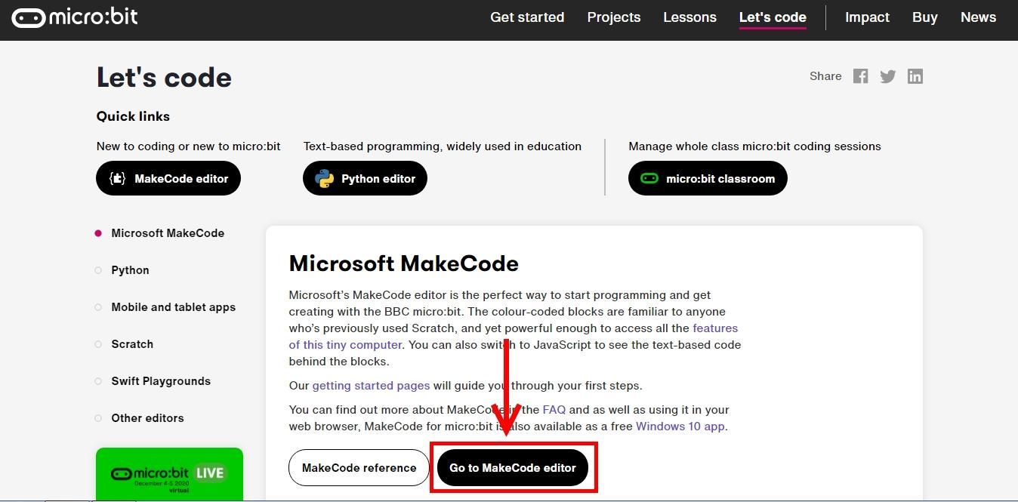Share the page on Twitter
The image size is (1018, 502).
point(887,75)
